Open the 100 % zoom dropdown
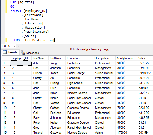This screenshot has width=153, height=135. (15, 46)
